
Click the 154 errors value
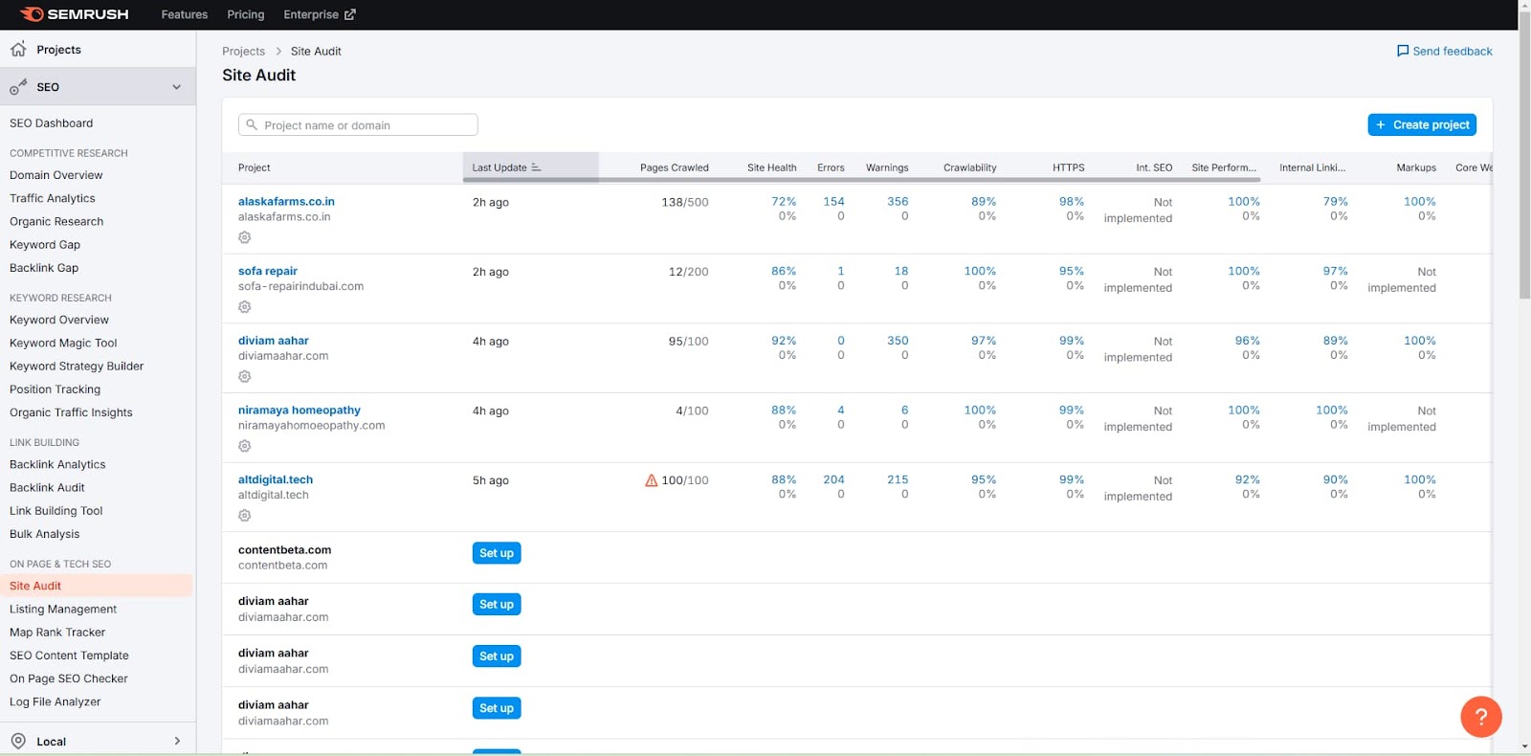(x=834, y=202)
